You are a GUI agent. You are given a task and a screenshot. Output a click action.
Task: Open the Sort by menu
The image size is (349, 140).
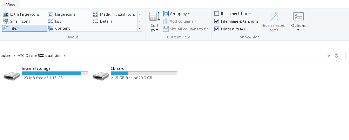coord(154,22)
